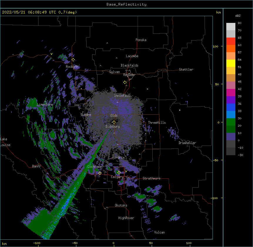Click the Didsbury town label
This screenshot has height=247, width=253.
pos(113,126)
